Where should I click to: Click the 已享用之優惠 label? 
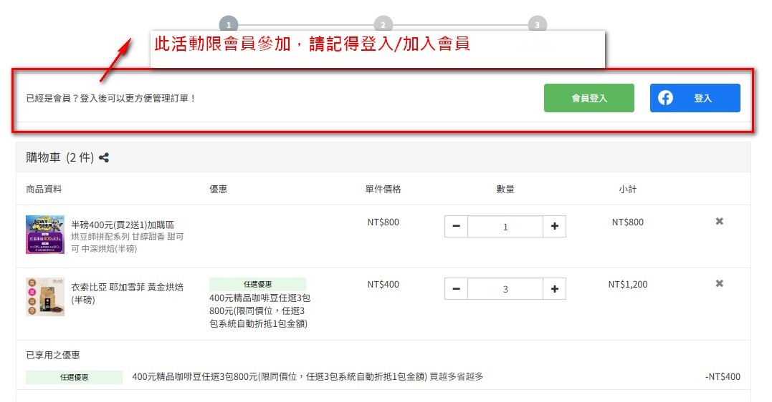[52, 355]
